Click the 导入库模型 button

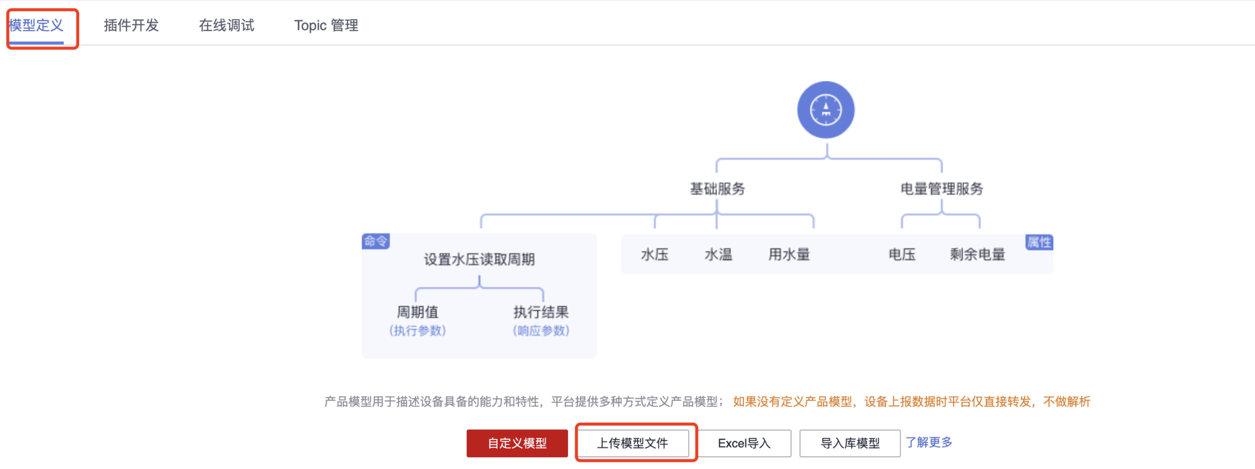click(x=850, y=443)
